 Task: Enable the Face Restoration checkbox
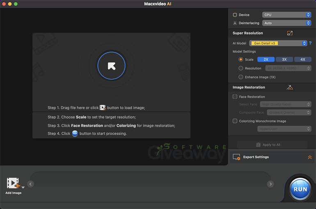pyautogui.click(x=235, y=97)
